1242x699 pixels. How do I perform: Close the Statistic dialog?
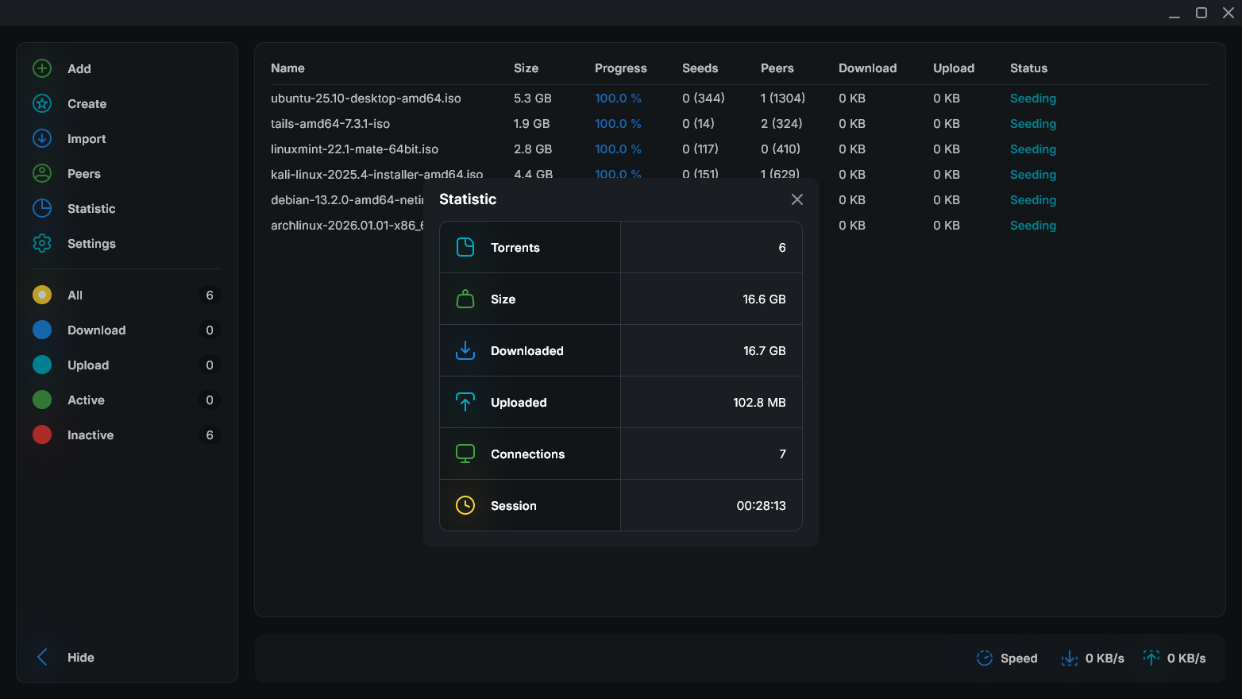click(x=797, y=199)
